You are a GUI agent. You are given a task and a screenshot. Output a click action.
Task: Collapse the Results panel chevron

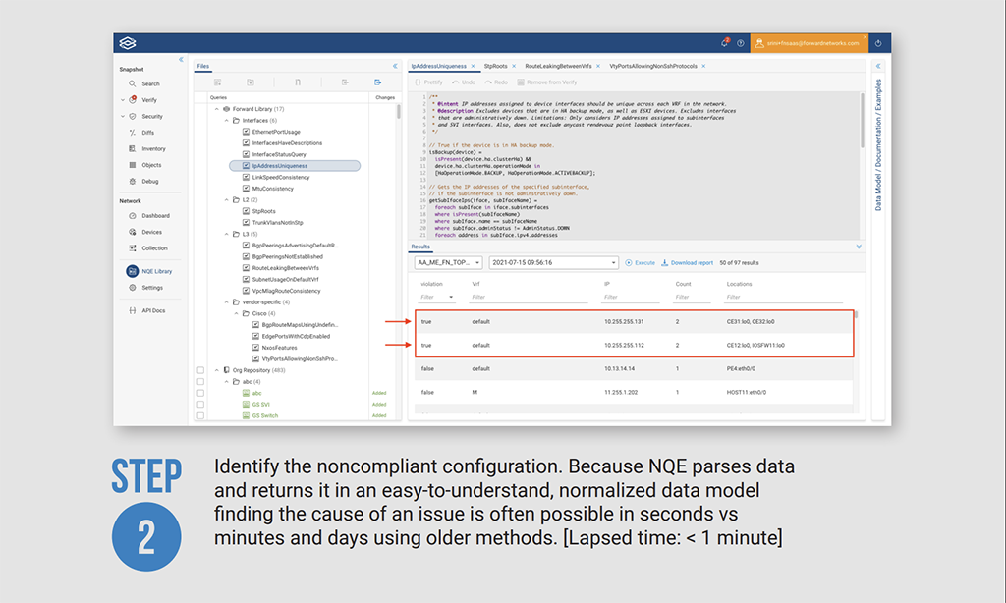(859, 247)
